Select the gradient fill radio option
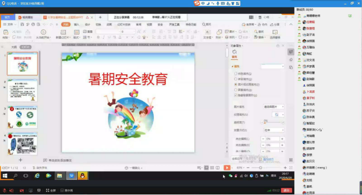This screenshot has width=362, height=195. click(x=236, y=79)
